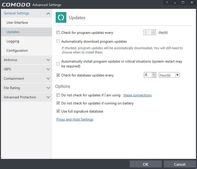The image size is (197, 169).
Task: Click the green Updates refresh icon
Action: pyautogui.click(x=61, y=17)
